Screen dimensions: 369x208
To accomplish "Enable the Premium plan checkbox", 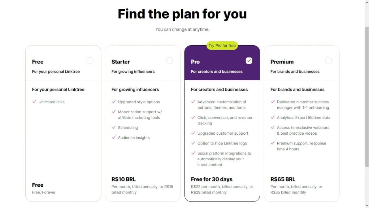I will tap(328, 61).
